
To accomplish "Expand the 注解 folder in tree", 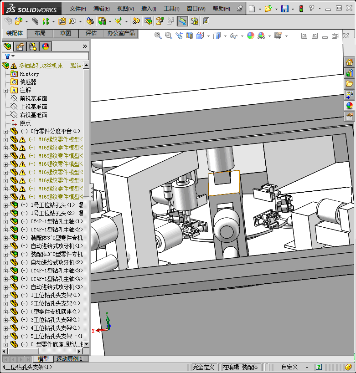I will click(x=5, y=91).
